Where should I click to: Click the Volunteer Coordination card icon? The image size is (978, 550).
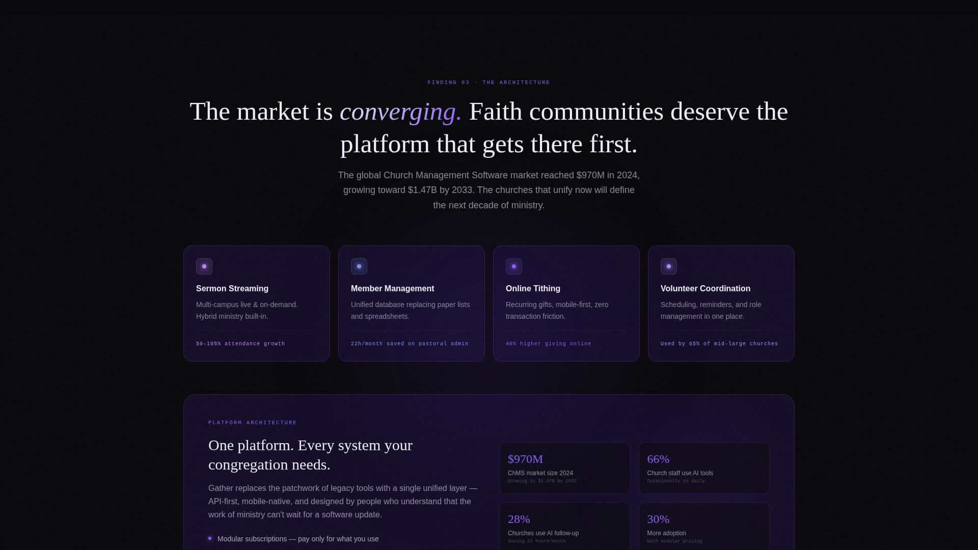[x=669, y=266]
